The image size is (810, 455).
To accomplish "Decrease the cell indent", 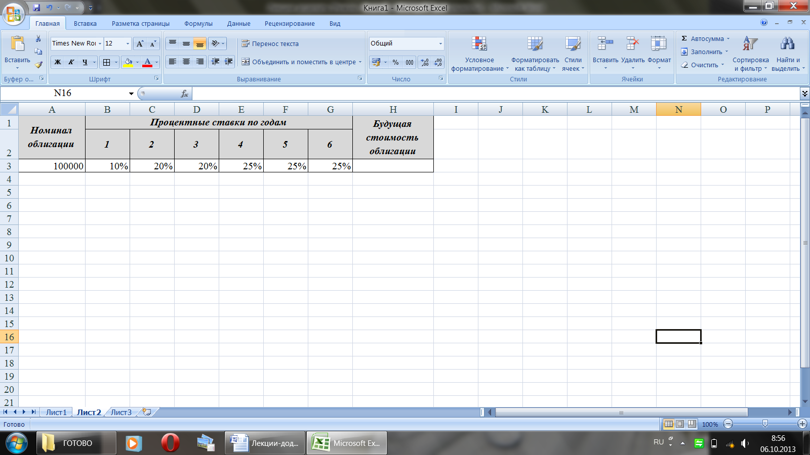I will point(215,62).
